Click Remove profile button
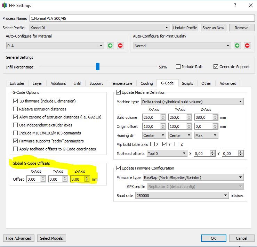 tap(242, 28)
